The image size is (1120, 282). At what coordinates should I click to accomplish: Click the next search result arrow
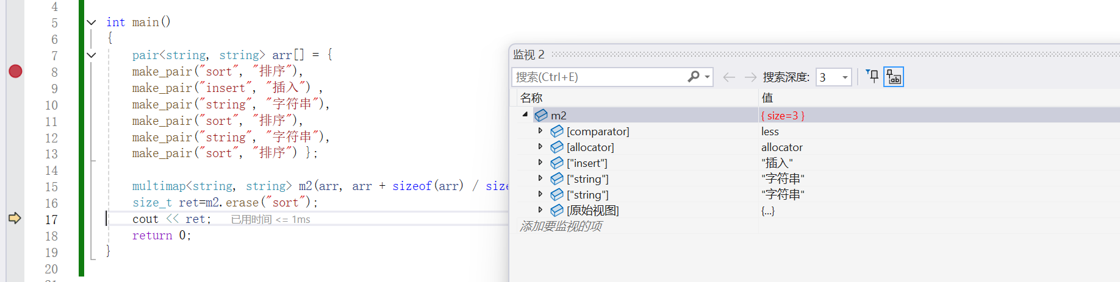(750, 77)
